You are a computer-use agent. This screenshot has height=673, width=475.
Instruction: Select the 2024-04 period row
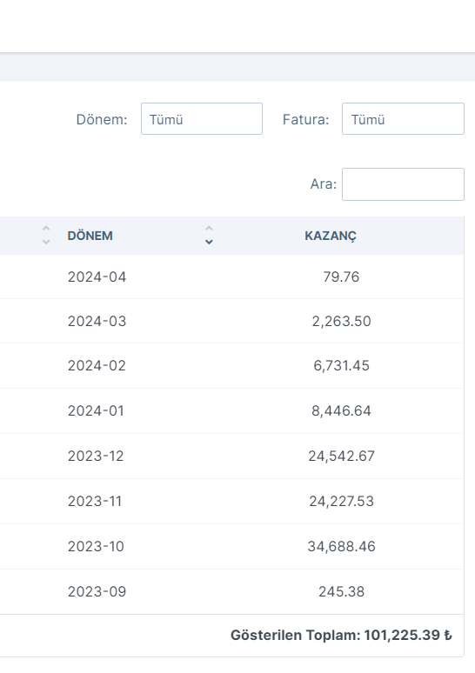[232, 277]
